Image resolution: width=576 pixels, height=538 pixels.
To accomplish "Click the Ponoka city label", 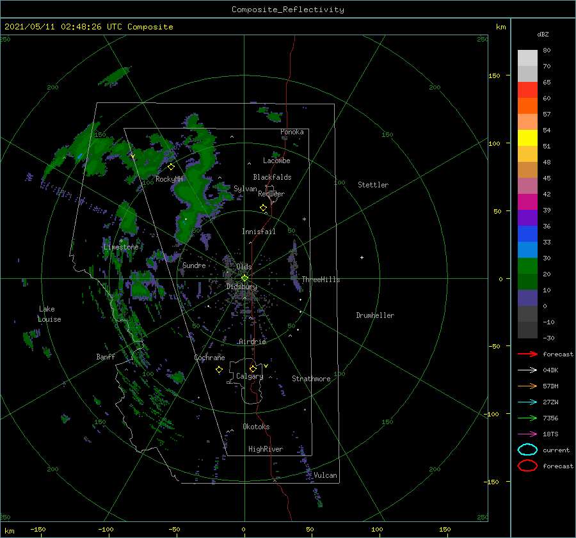I will pyautogui.click(x=292, y=132).
